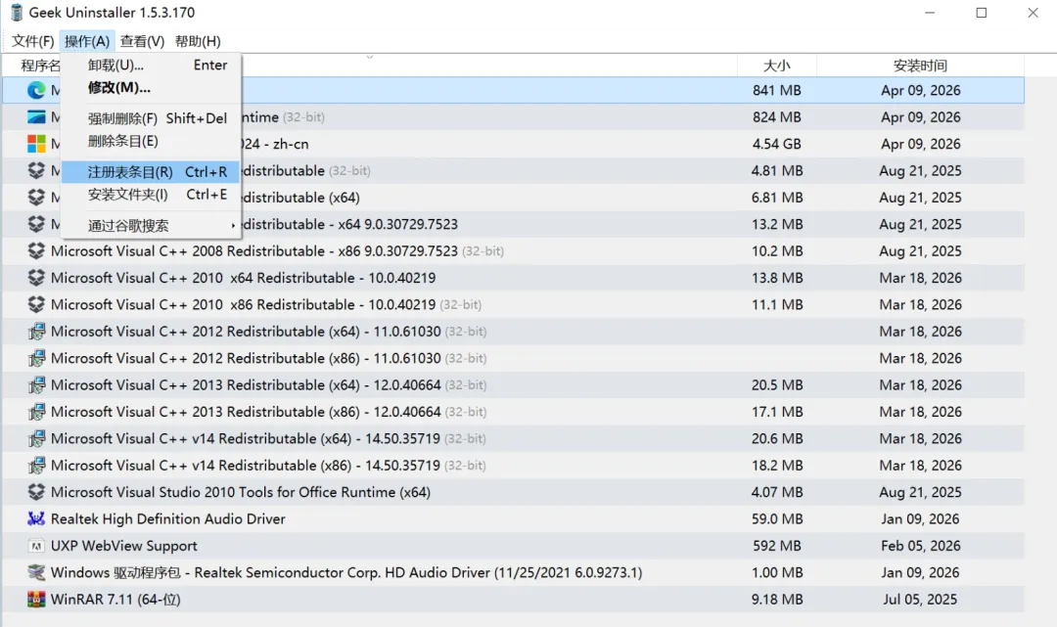Click the installer icon of Visual C++ 2012 (x64)
This screenshot has width=1057, height=627.
pyautogui.click(x=36, y=332)
